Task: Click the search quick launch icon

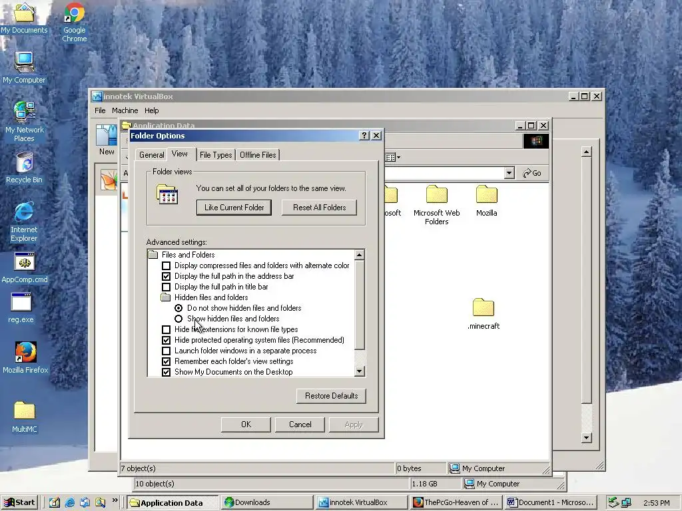Action: click(x=100, y=502)
